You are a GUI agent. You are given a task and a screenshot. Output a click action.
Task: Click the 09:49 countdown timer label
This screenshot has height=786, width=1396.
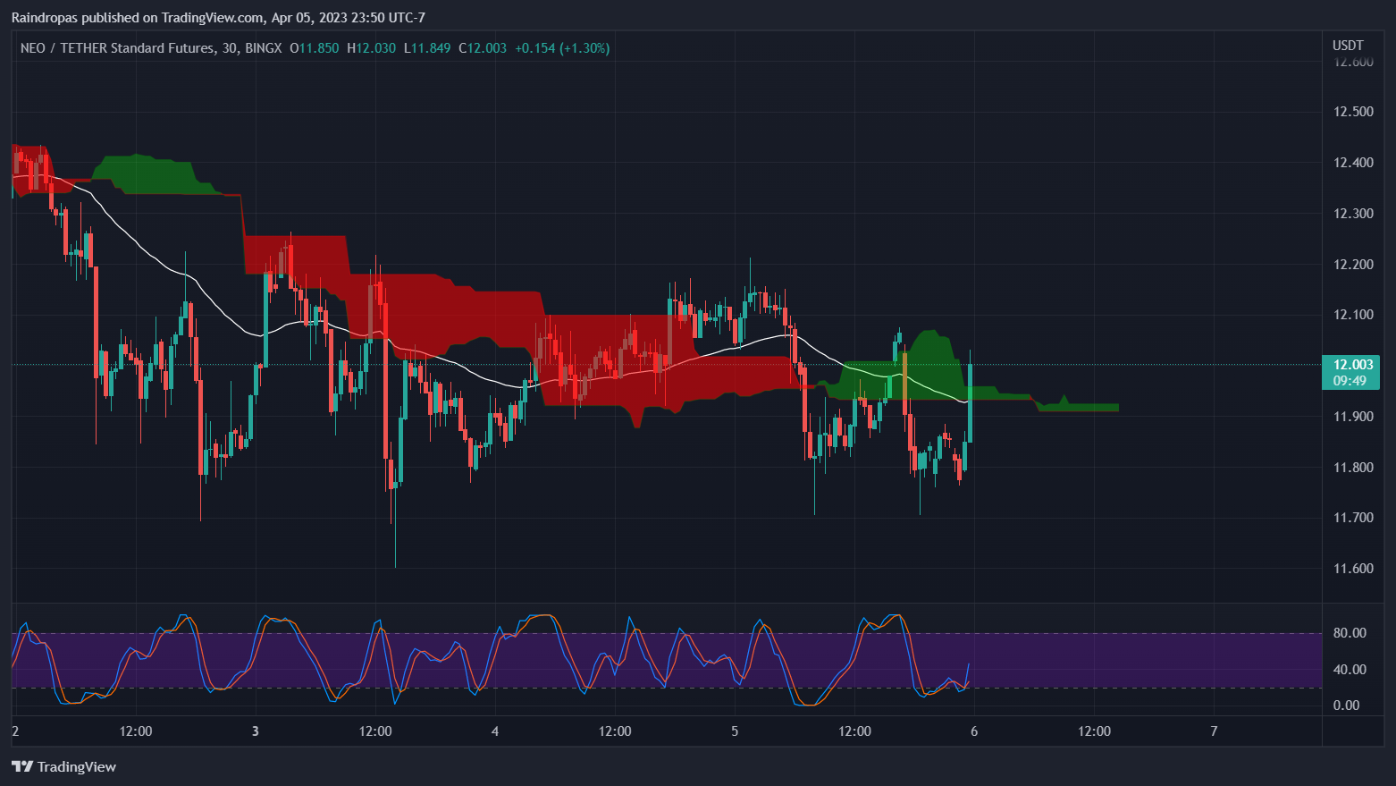[1350, 381]
